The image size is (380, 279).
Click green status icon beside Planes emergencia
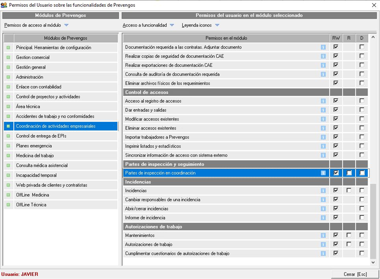point(8,146)
